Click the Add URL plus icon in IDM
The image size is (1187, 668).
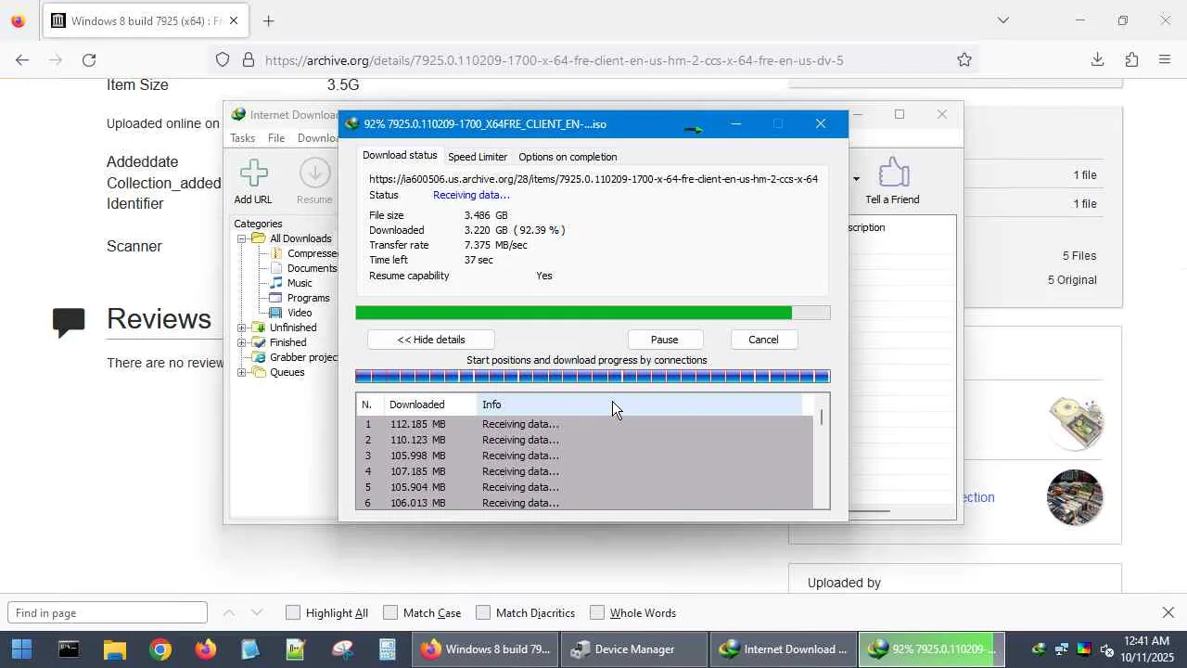tap(253, 173)
